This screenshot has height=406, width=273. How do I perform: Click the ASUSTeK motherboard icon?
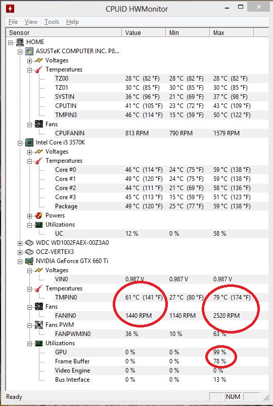click(29, 51)
